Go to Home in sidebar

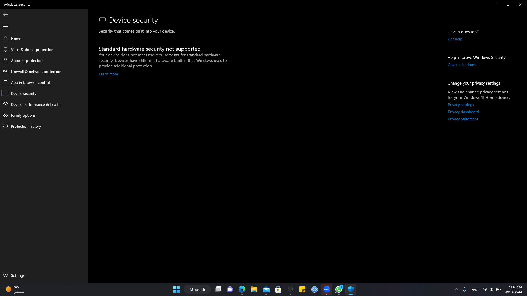pos(16,39)
